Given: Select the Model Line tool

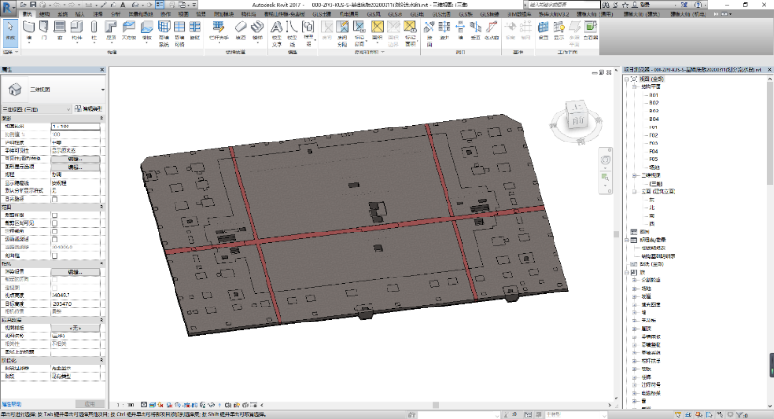Looking at the screenshot, I should pyautogui.click(x=293, y=33).
